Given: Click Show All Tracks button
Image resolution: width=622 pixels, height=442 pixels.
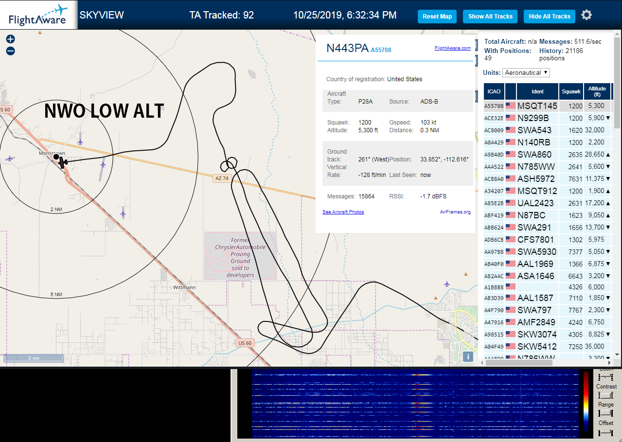Looking at the screenshot, I should click(x=490, y=17).
